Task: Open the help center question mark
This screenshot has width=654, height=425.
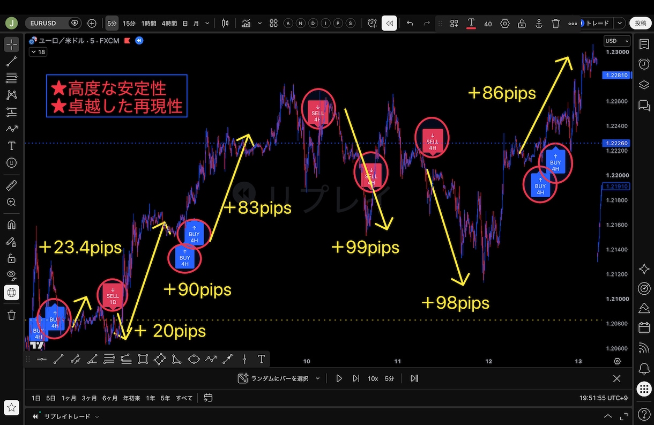Action: click(x=644, y=414)
